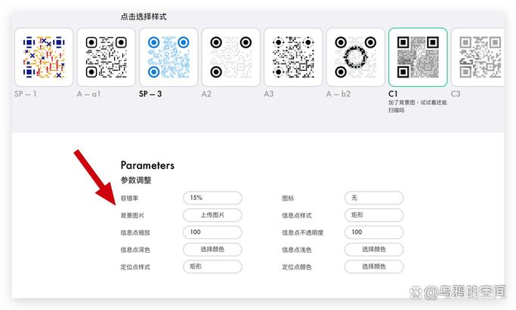Choose the A3 QR code style
The width and height of the screenshot is (516, 310).
click(x=293, y=57)
